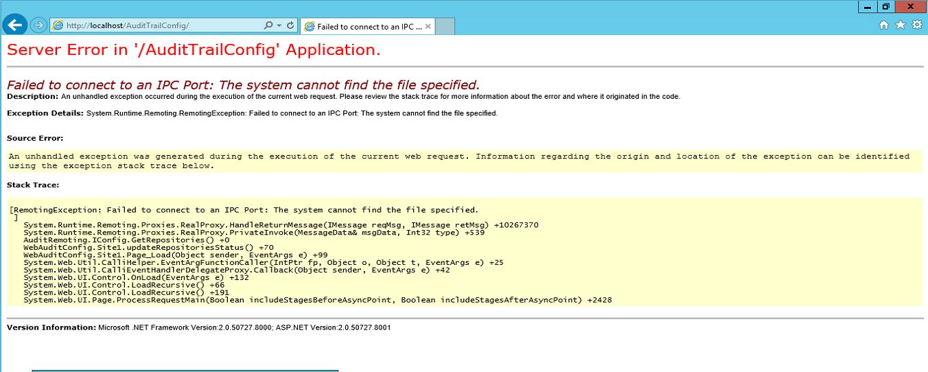Click the search magnifier in the address bar
Viewport: 928px width, 372px height.
click(x=268, y=25)
